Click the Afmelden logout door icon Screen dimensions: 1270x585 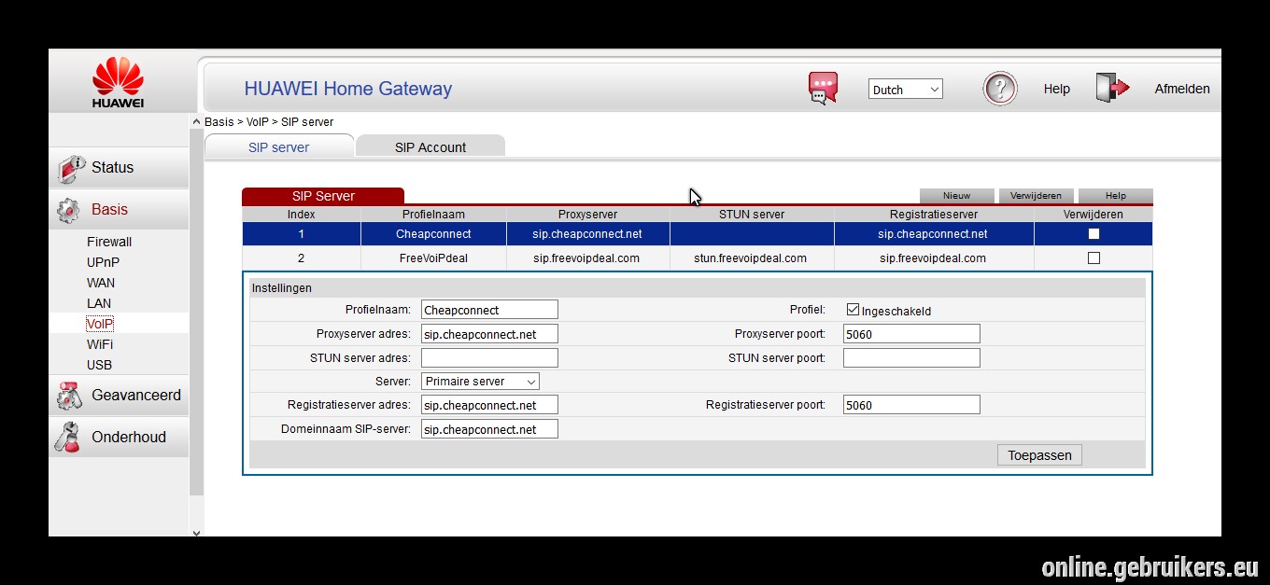tap(1112, 88)
